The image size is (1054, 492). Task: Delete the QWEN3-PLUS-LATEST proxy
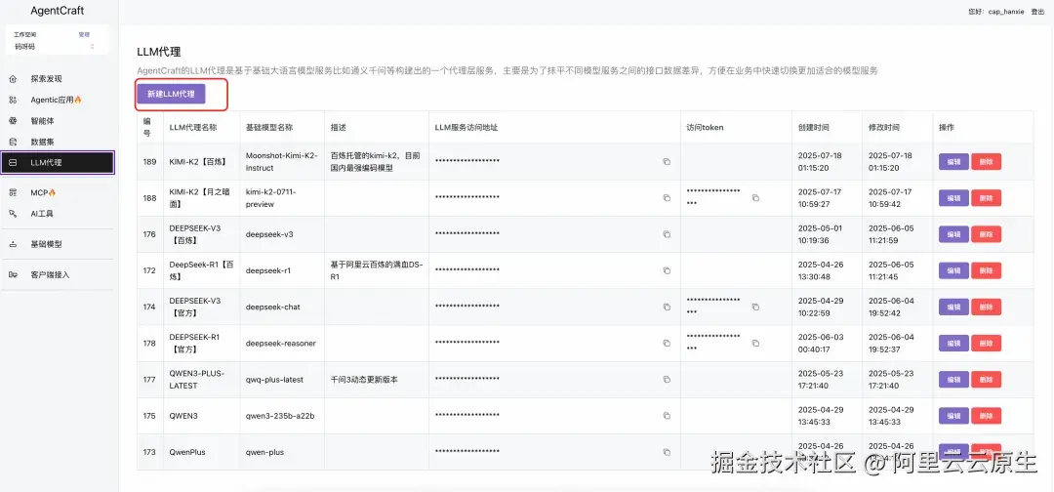pos(986,379)
